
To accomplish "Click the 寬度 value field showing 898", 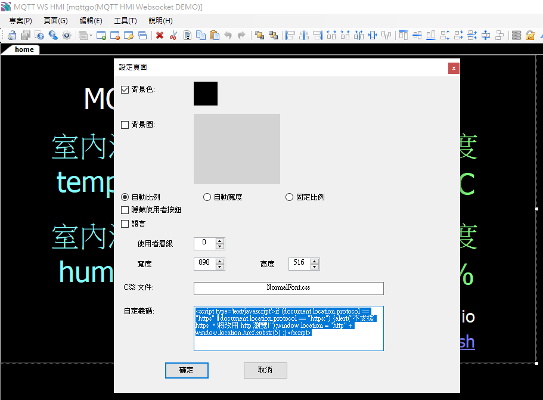I will 204,264.
